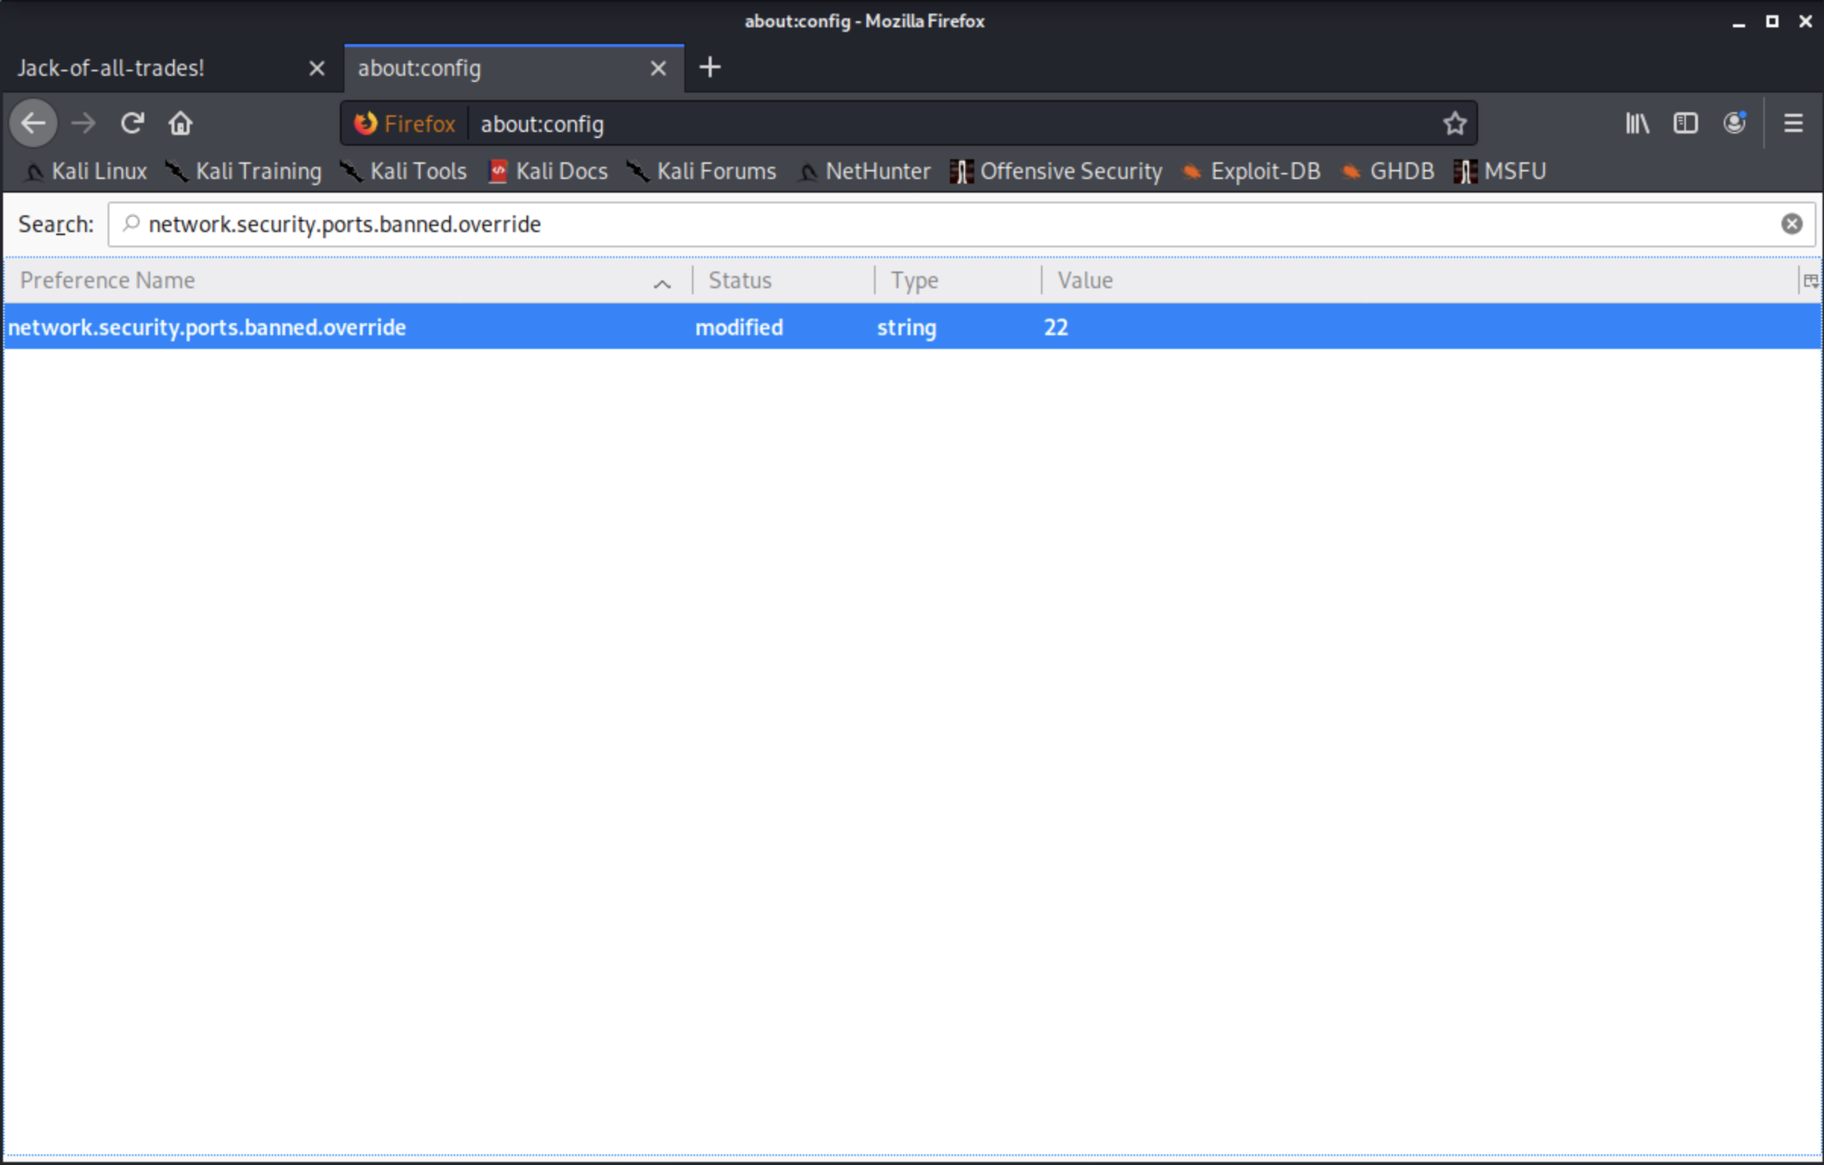Viewport: 1824px width, 1165px height.
Task: Go to the Firefox home page
Action: tap(181, 123)
